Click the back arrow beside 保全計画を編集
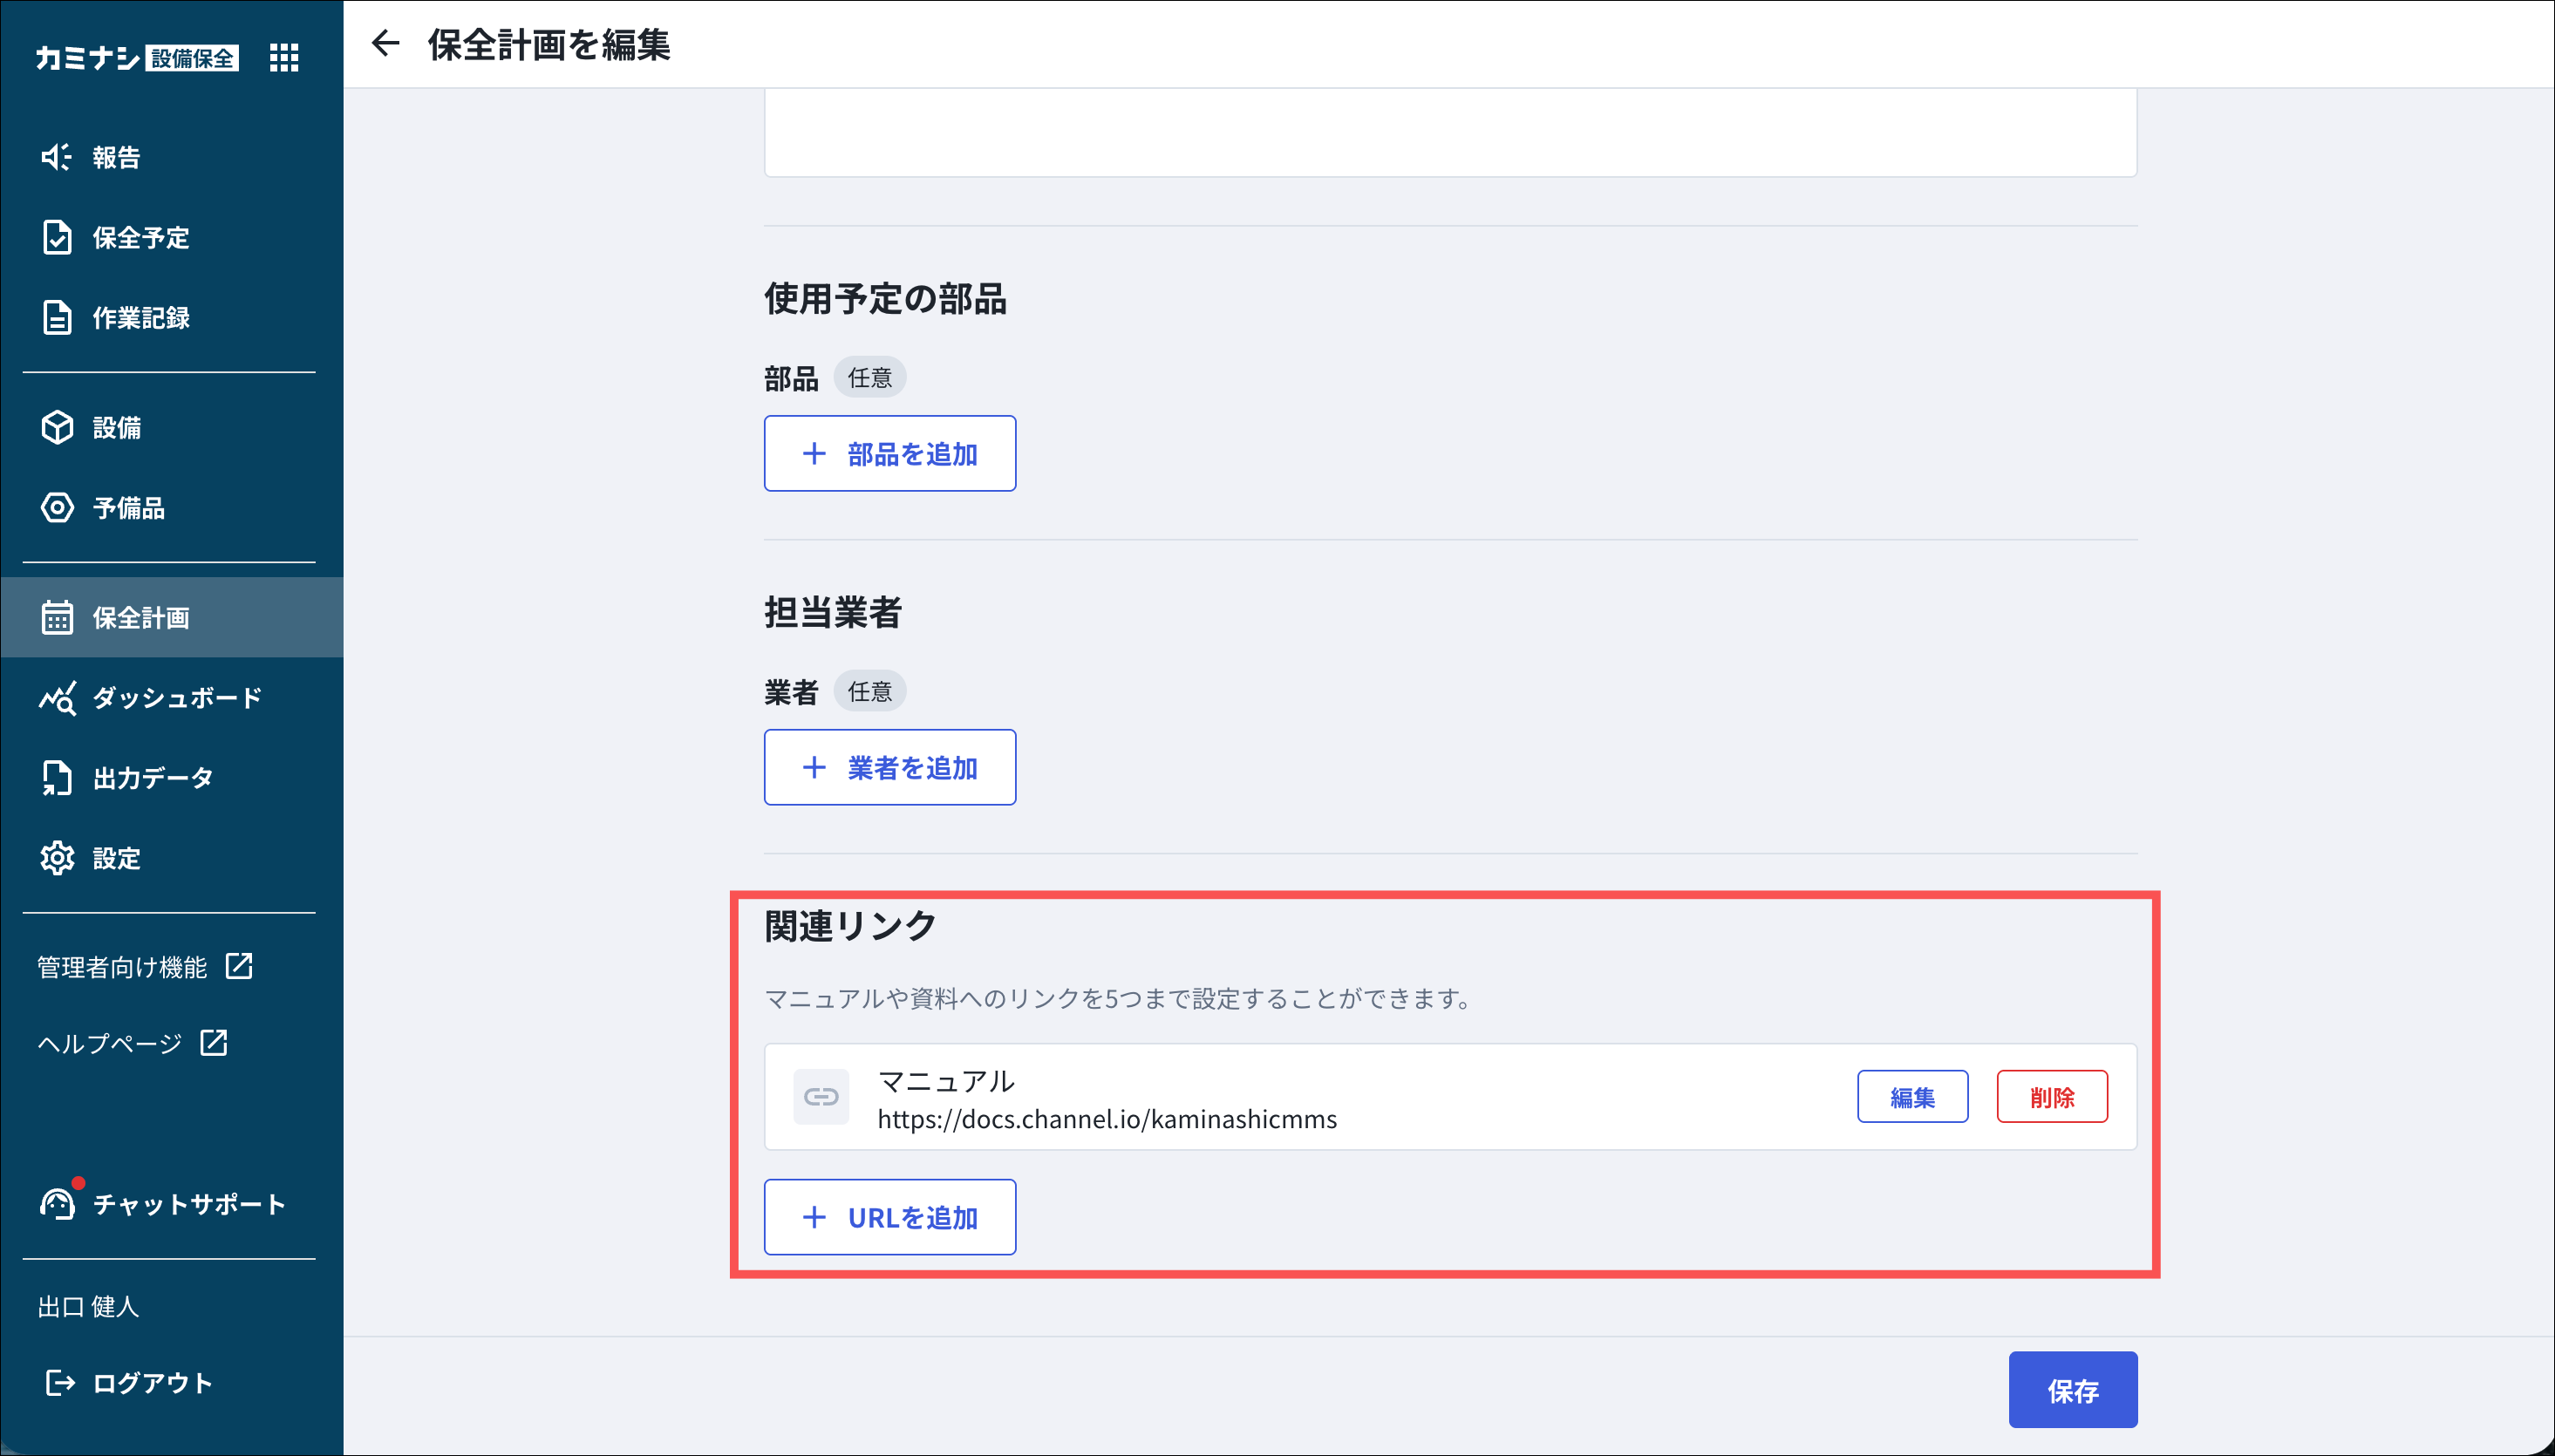This screenshot has height=1456, width=2555. (x=385, y=44)
